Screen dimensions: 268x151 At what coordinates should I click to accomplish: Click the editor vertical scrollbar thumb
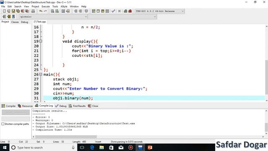[x=266, y=77]
